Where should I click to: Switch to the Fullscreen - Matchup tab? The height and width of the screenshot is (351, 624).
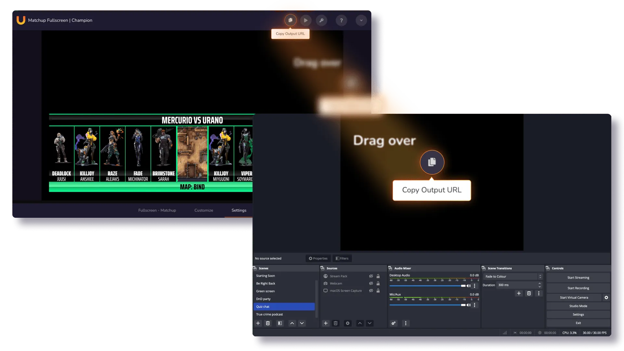(x=157, y=210)
